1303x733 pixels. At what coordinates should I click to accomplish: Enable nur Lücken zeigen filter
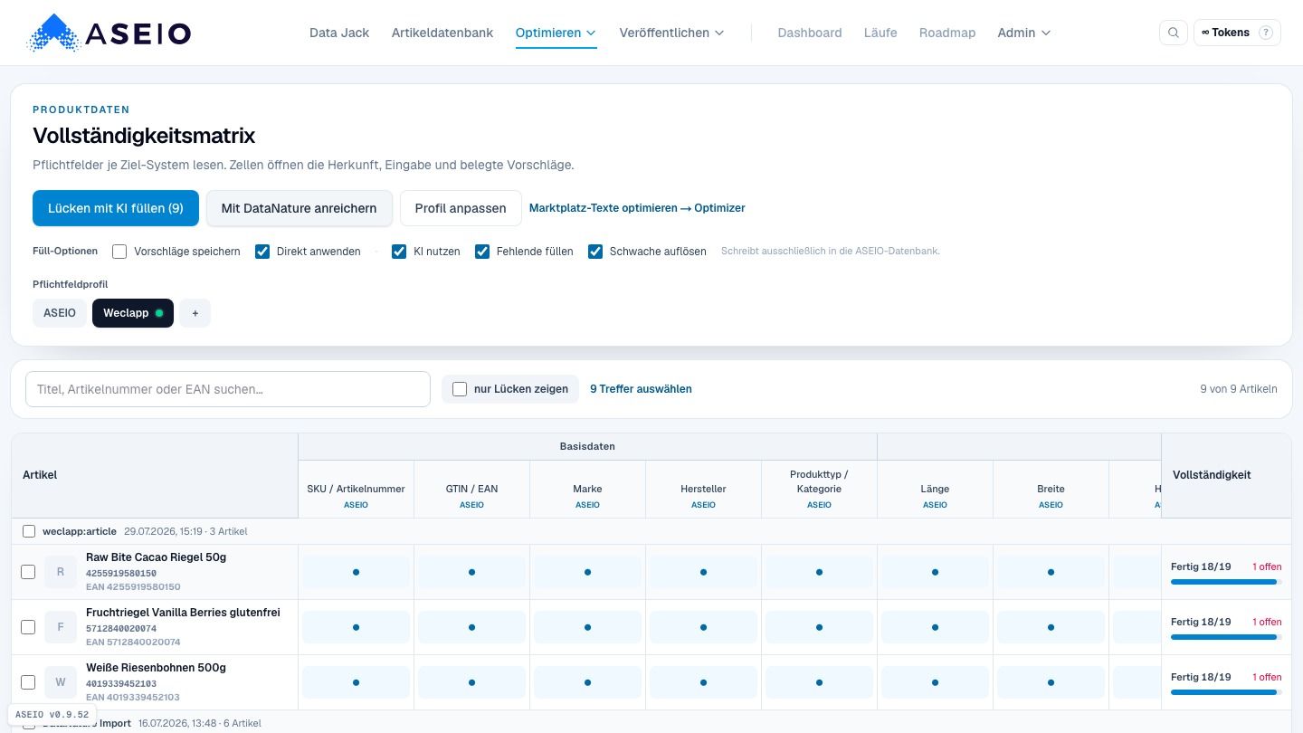tap(460, 389)
